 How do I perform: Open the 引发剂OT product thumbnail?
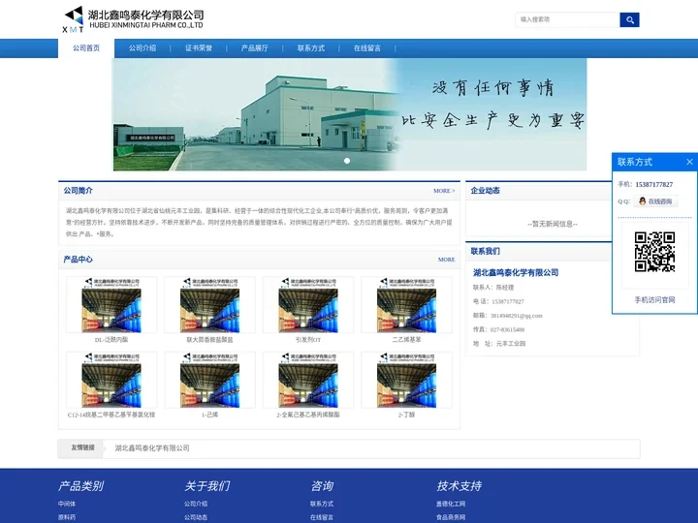tap(308, 305)
